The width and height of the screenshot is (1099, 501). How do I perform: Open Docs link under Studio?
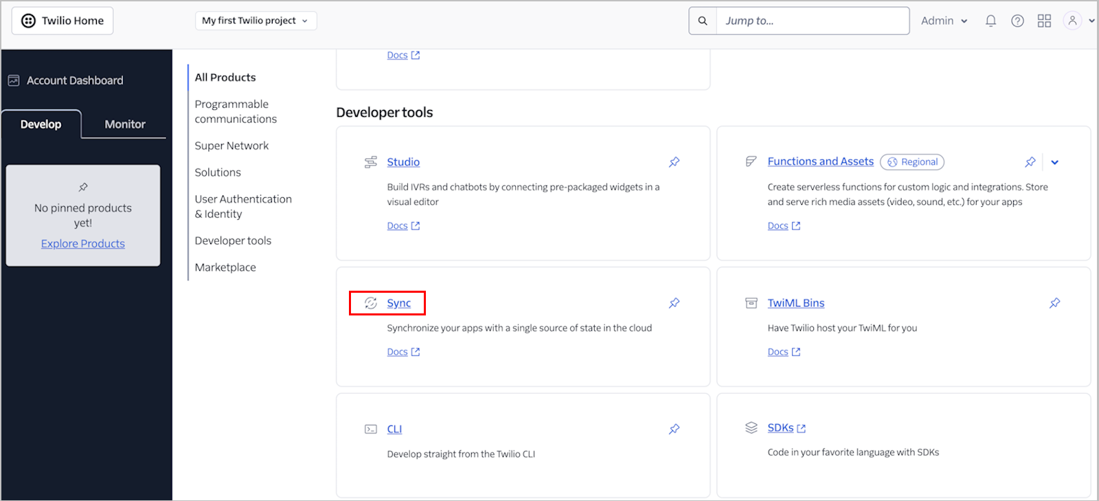coord(403,225)
